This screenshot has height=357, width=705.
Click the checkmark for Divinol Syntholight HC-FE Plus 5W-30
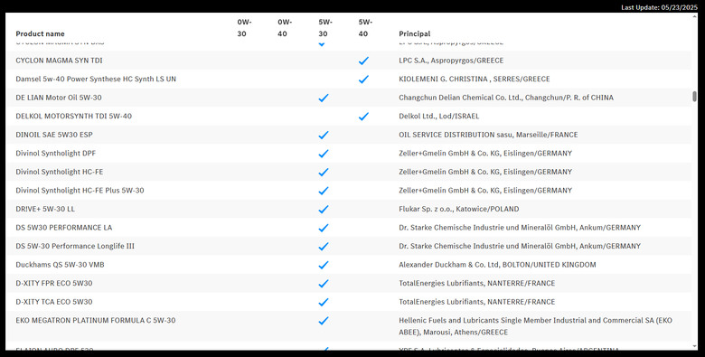(324, 191)
